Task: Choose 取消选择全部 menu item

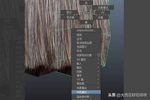Action: click(x=84, y=43)
